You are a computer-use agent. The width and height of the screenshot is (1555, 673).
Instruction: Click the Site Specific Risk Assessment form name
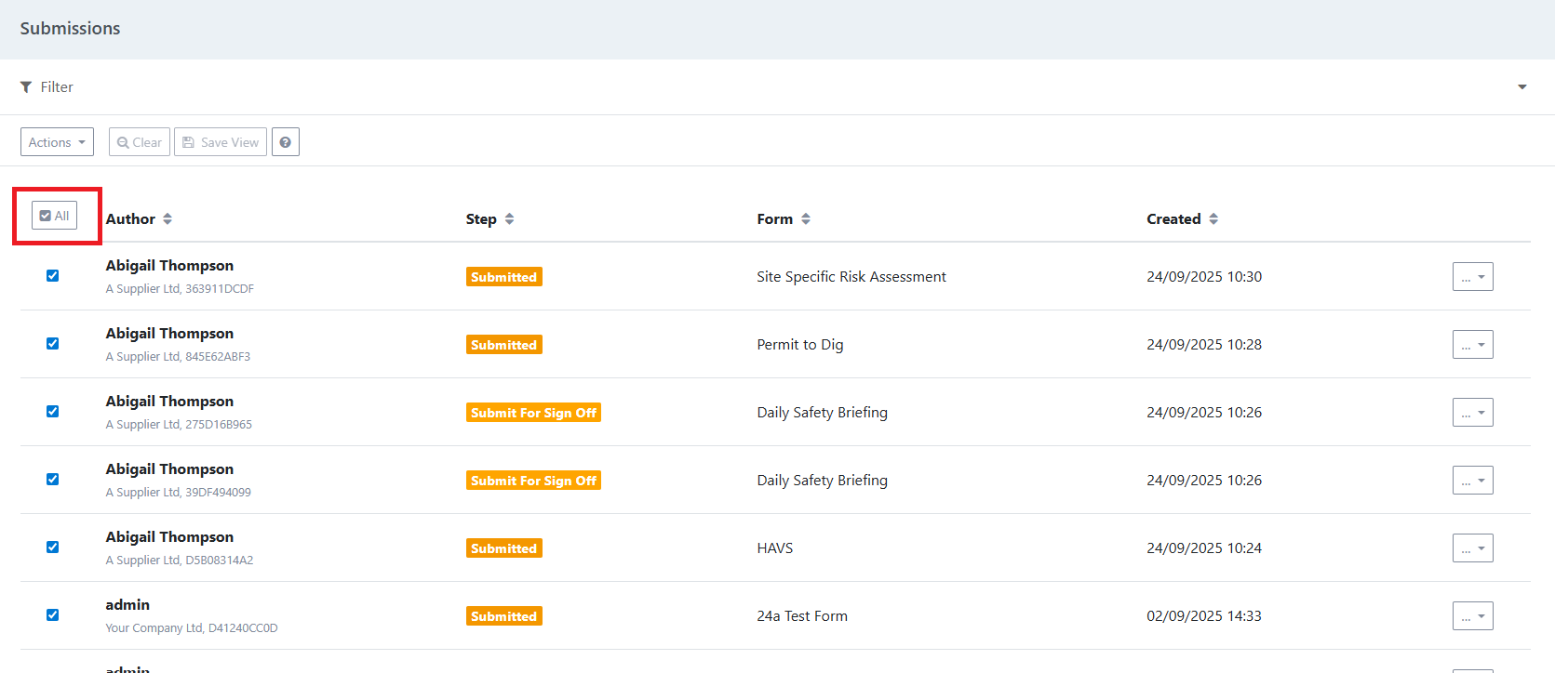pos(851,277)
